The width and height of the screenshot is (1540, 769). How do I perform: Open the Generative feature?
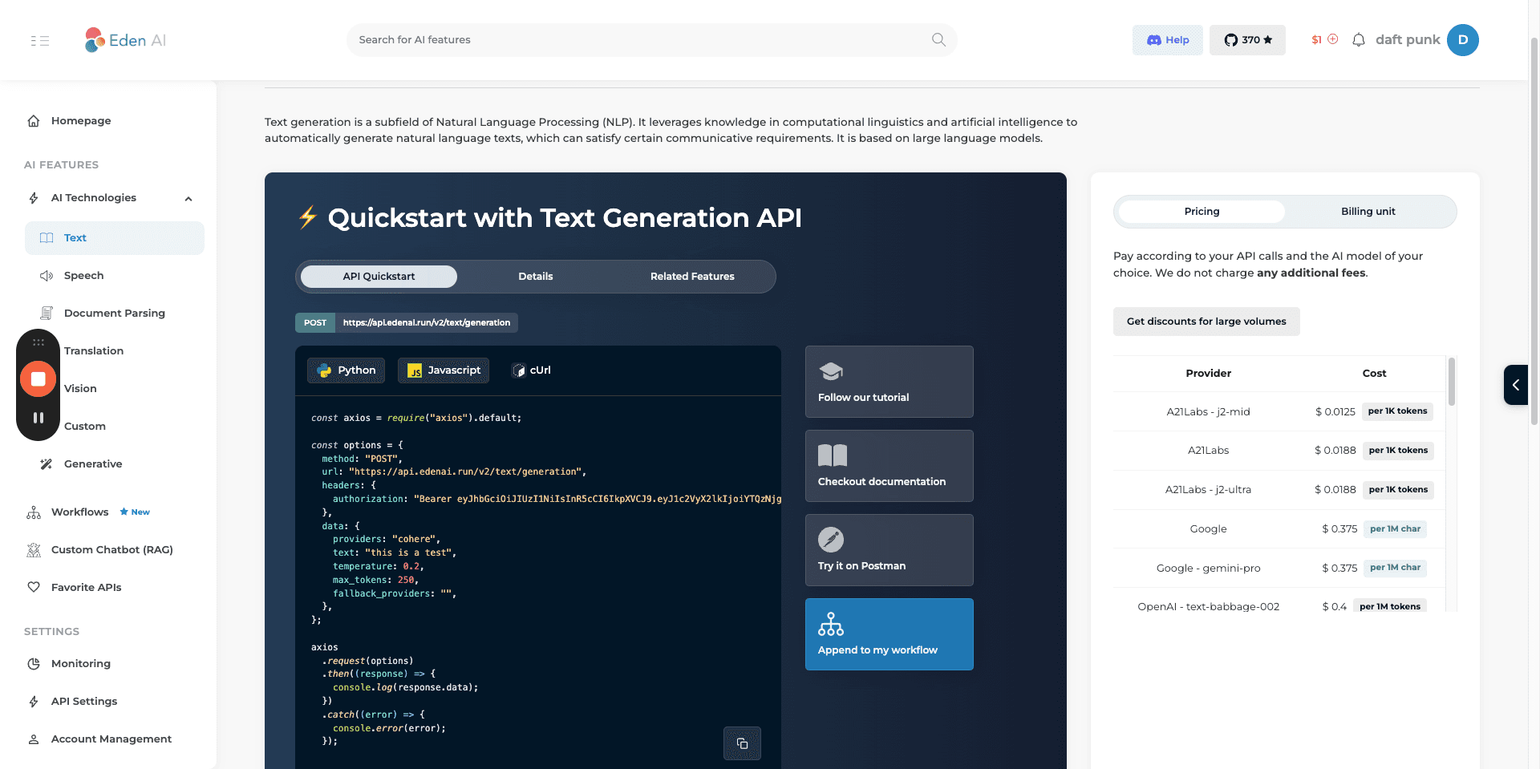pos(93,464)
